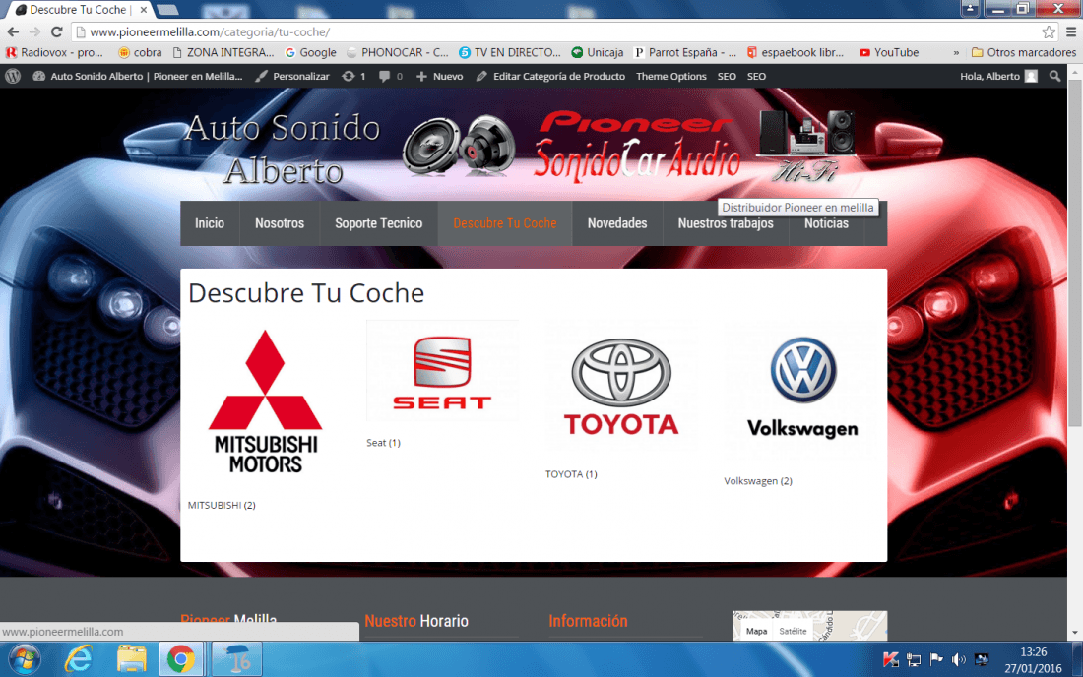This screenshot has height=677, width=1083.
Task: Click the first SEO admin bar item
Action: coord(727,77)
